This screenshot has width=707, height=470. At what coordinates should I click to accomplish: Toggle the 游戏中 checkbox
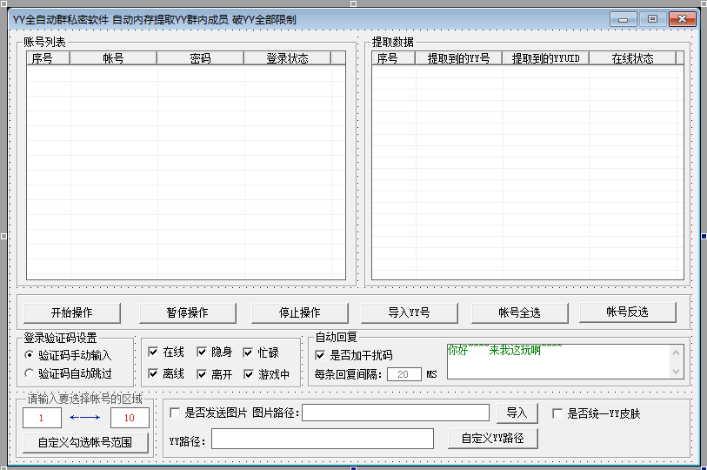click(249, 374)
